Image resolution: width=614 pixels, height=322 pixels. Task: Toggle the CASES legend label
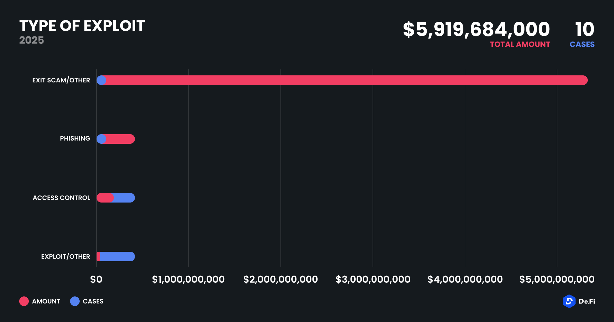pos(93,301)
